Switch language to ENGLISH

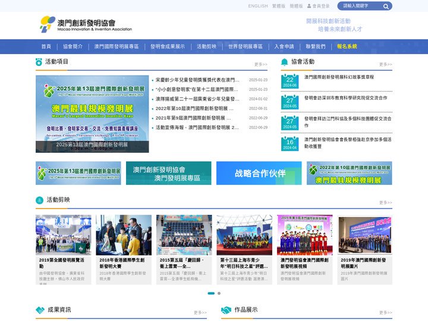[258, 6]
